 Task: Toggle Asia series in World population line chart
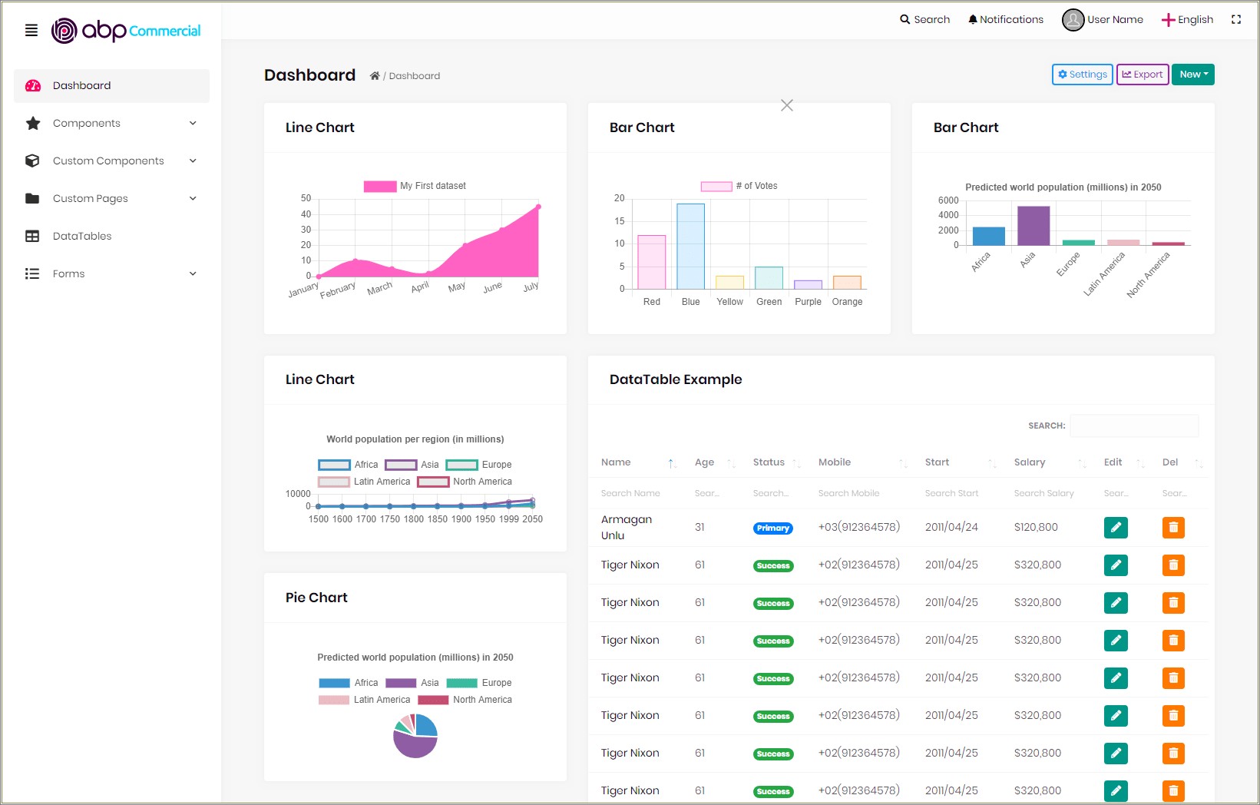(x=412, y=465)
